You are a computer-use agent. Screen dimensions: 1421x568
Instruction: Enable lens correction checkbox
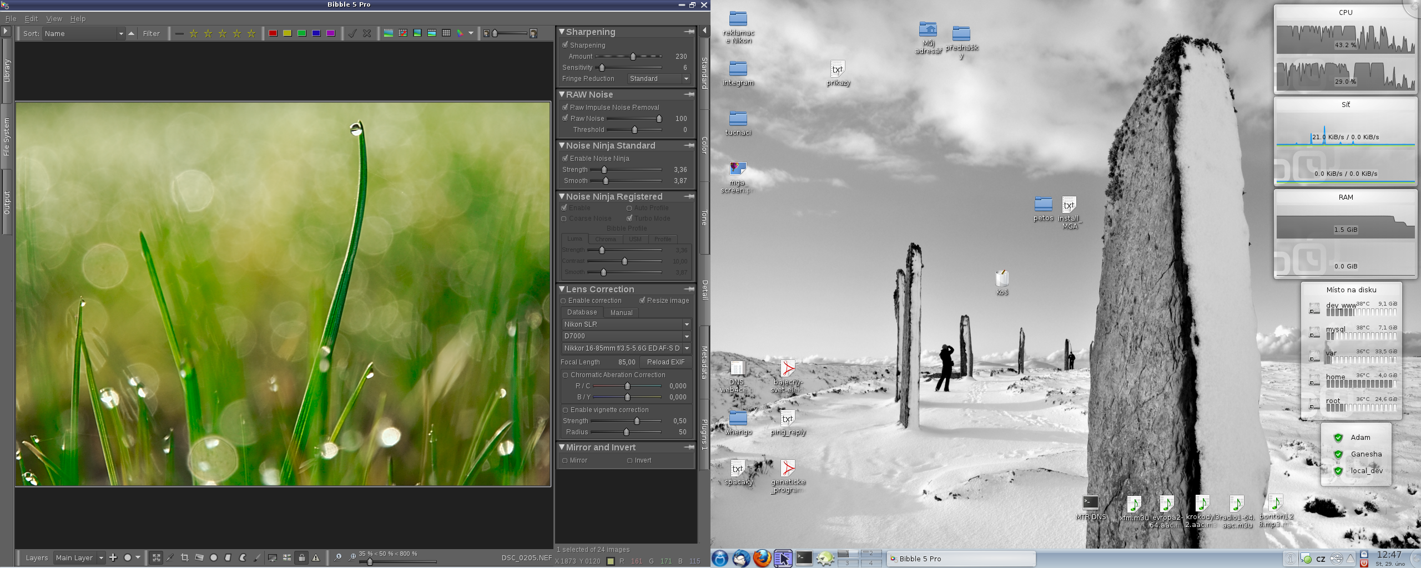[x=563, y=301]
